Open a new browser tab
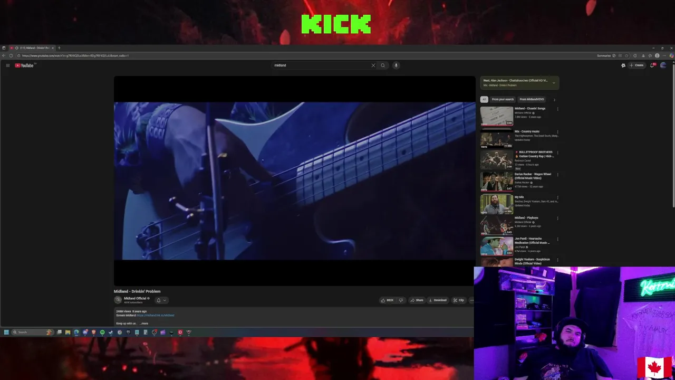The height and width of the screenshot is (380, 675). pos(59,48)
